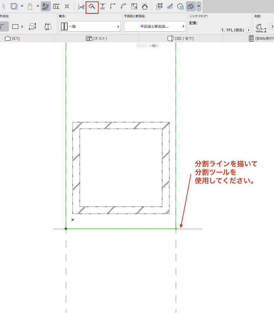274x313 pixels.
Task: Switch to the [3D / 全て] tab
Action: pyautogui.click(x=180, y=38)
